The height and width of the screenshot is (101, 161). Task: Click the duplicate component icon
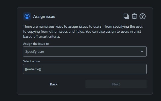point(126,16)
